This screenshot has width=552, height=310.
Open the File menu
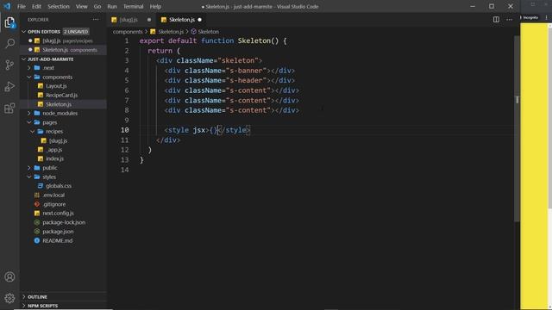tap(22, 6)
